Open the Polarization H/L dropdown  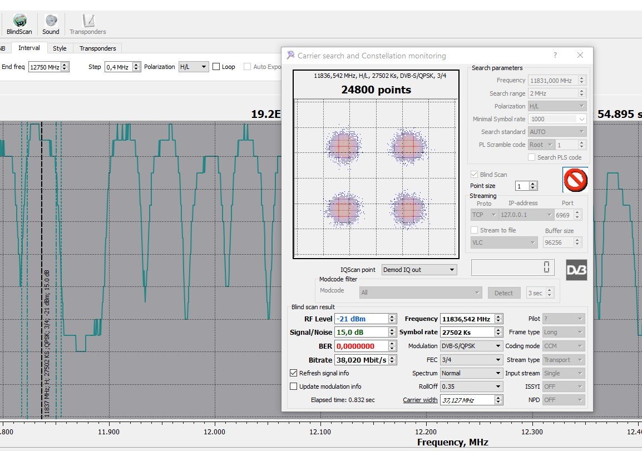click(x=193, y=67)
